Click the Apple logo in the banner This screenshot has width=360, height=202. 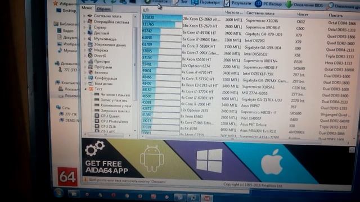tap(272, 162)
